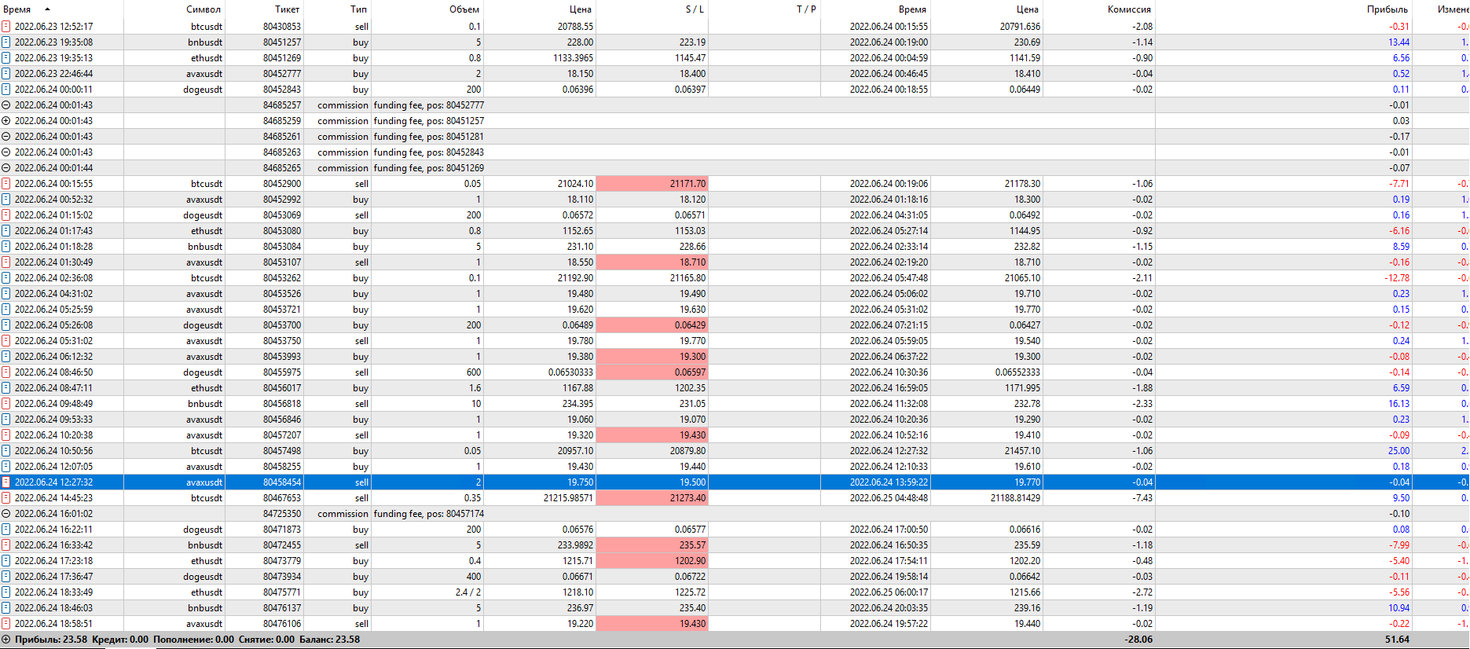Click commission value -7.43
The width and height of the screenshot is (1470, 649).
coord(1142,497)
